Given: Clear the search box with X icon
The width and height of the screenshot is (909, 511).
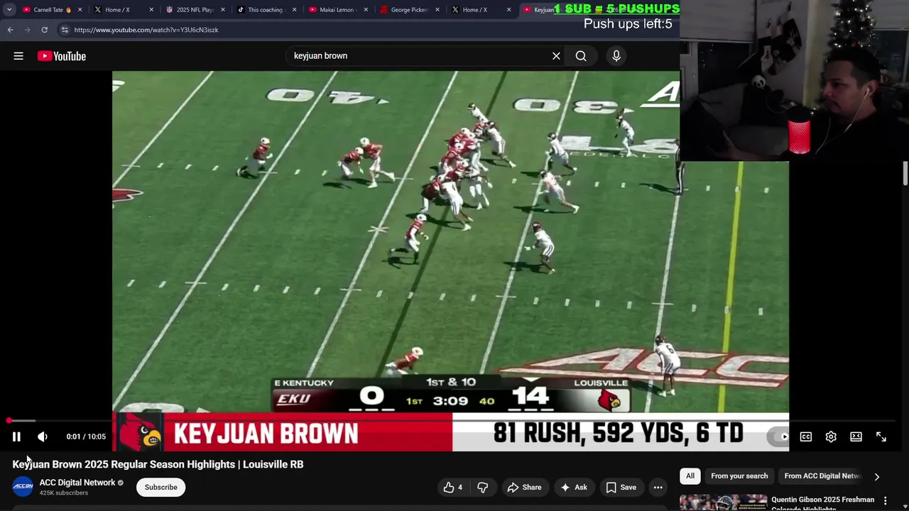Looking at the screenshot, I should (556, 56).
